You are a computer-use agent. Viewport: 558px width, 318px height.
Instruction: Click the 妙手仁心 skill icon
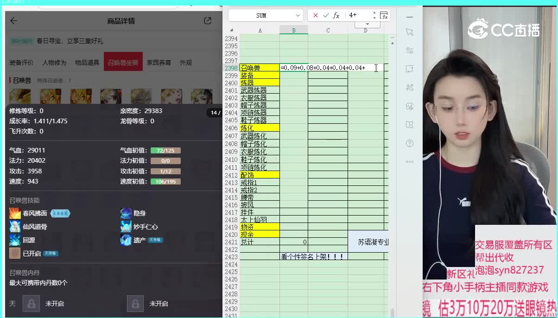pyautogui.click(x=126, y=227)
